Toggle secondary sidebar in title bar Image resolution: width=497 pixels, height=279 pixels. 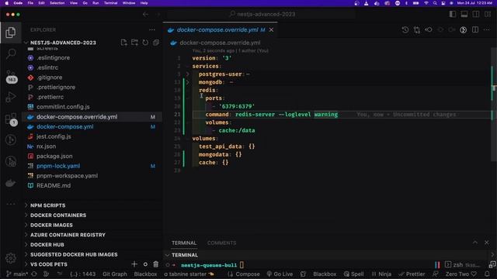[x=476, y=14]
